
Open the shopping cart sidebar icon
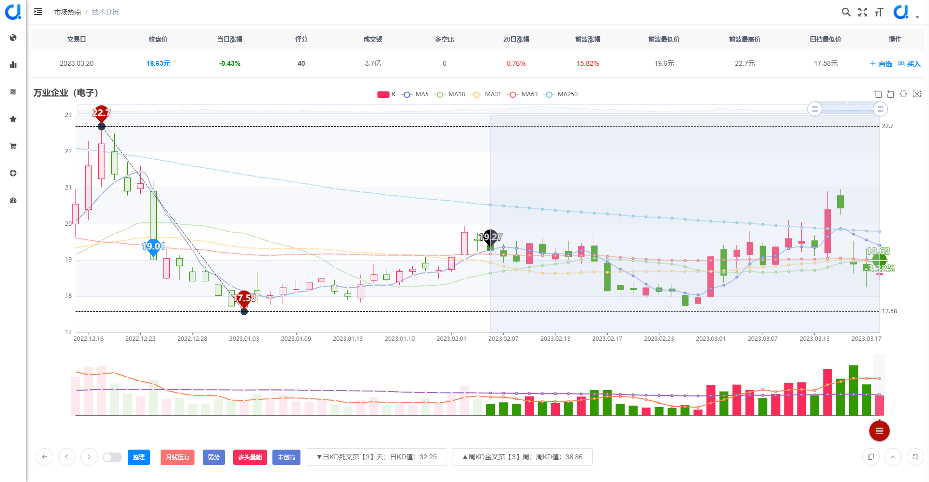point(13,146)
